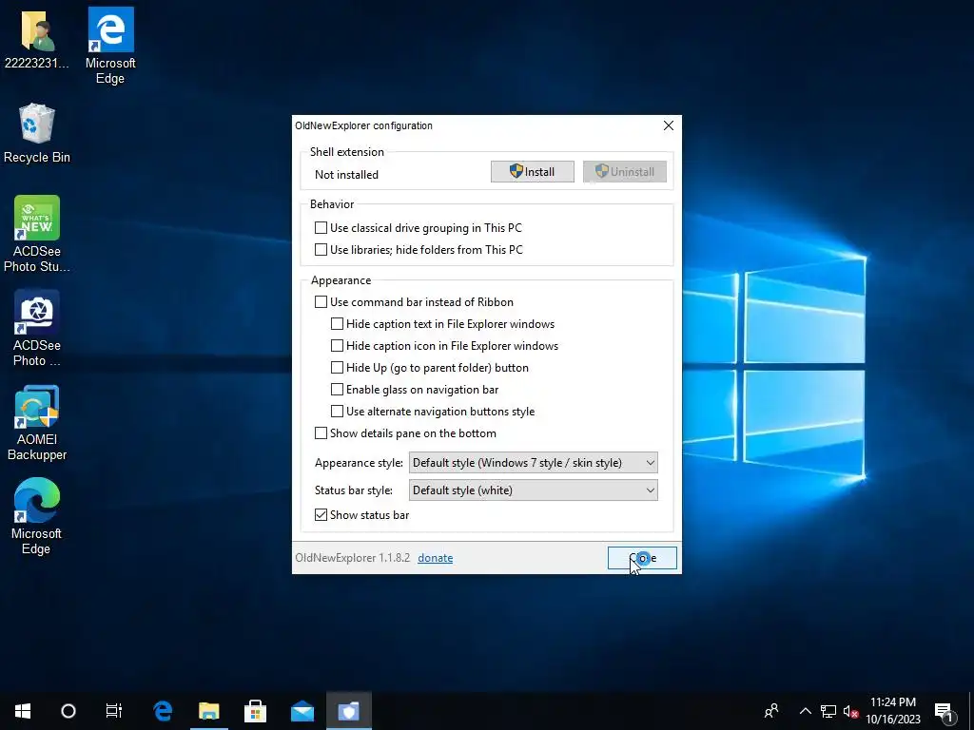Open the Appearance style dropdown
The height and width of the screenshot is (730, 974).
click(x=533, y=463)
